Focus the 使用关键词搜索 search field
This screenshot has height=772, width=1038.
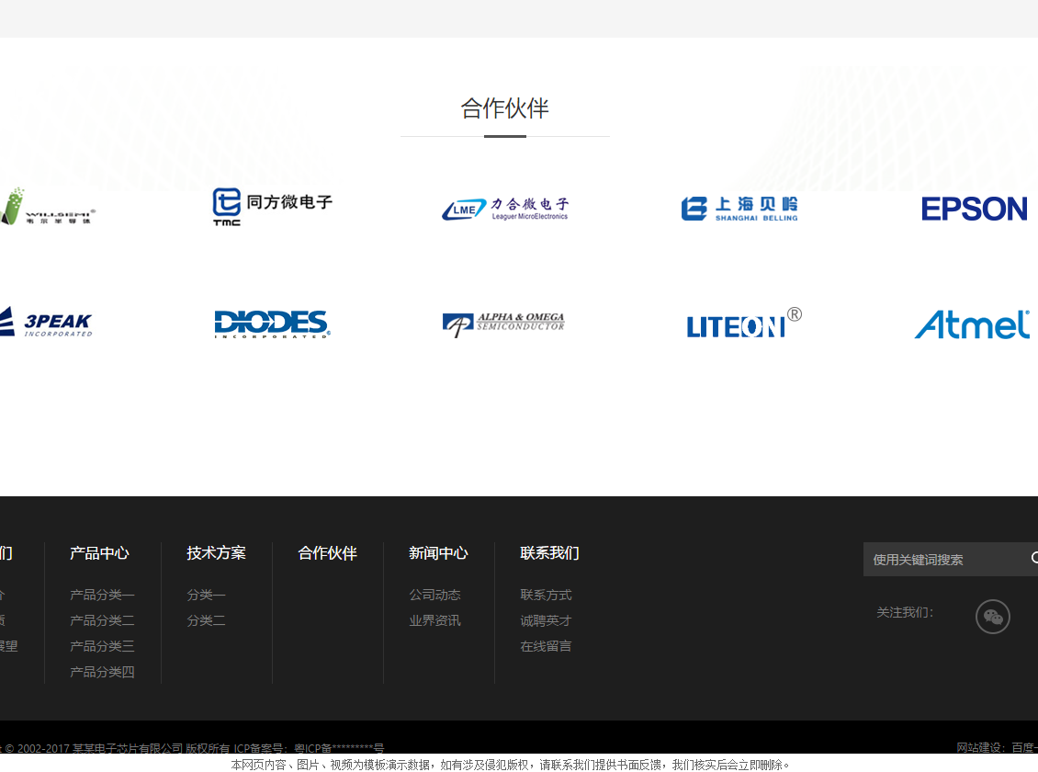tap(950, 560)
